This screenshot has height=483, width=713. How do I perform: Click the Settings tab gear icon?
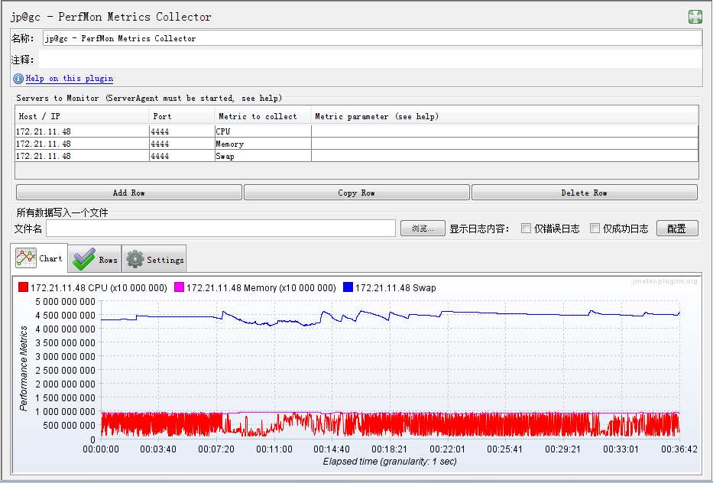tap(135, 259)
